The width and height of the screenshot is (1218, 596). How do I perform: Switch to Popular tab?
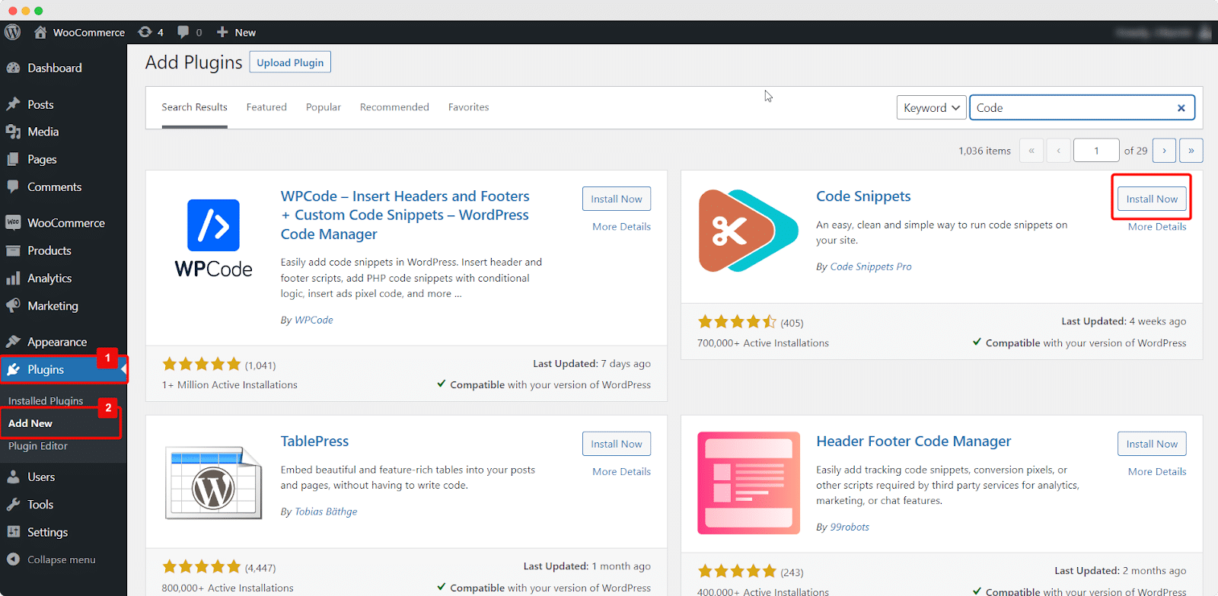(x=324, y=107)
